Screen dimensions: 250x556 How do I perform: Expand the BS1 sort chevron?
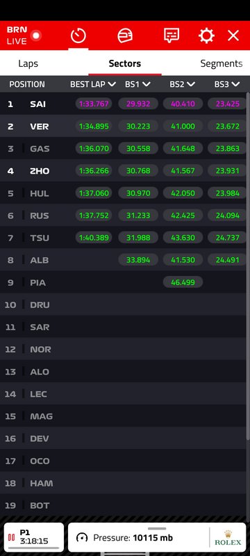[x=147, y=84]
